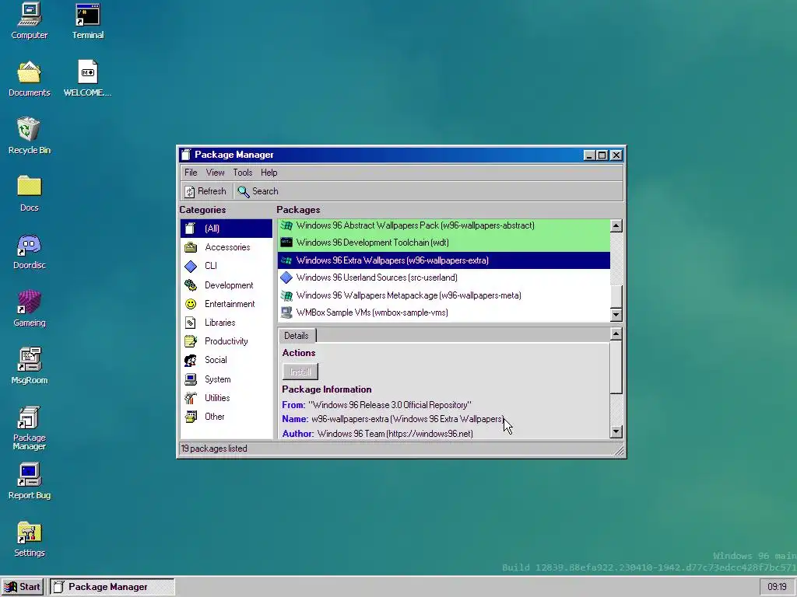Select the Social category icon
This screenshot has height=597, width=797.
pos(191,360)
